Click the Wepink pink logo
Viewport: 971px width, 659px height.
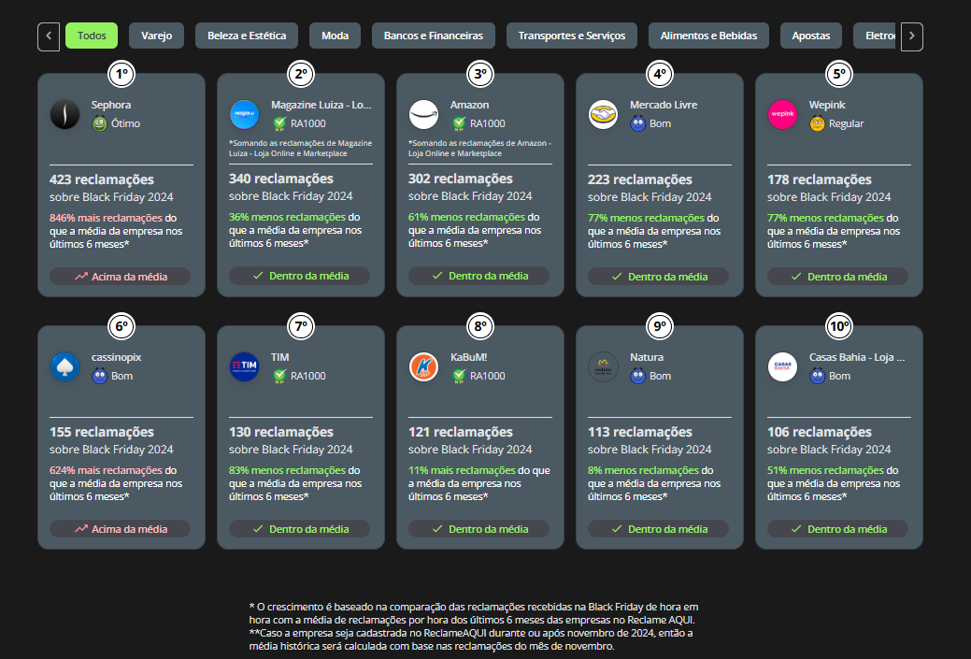[x=782, y=114]
